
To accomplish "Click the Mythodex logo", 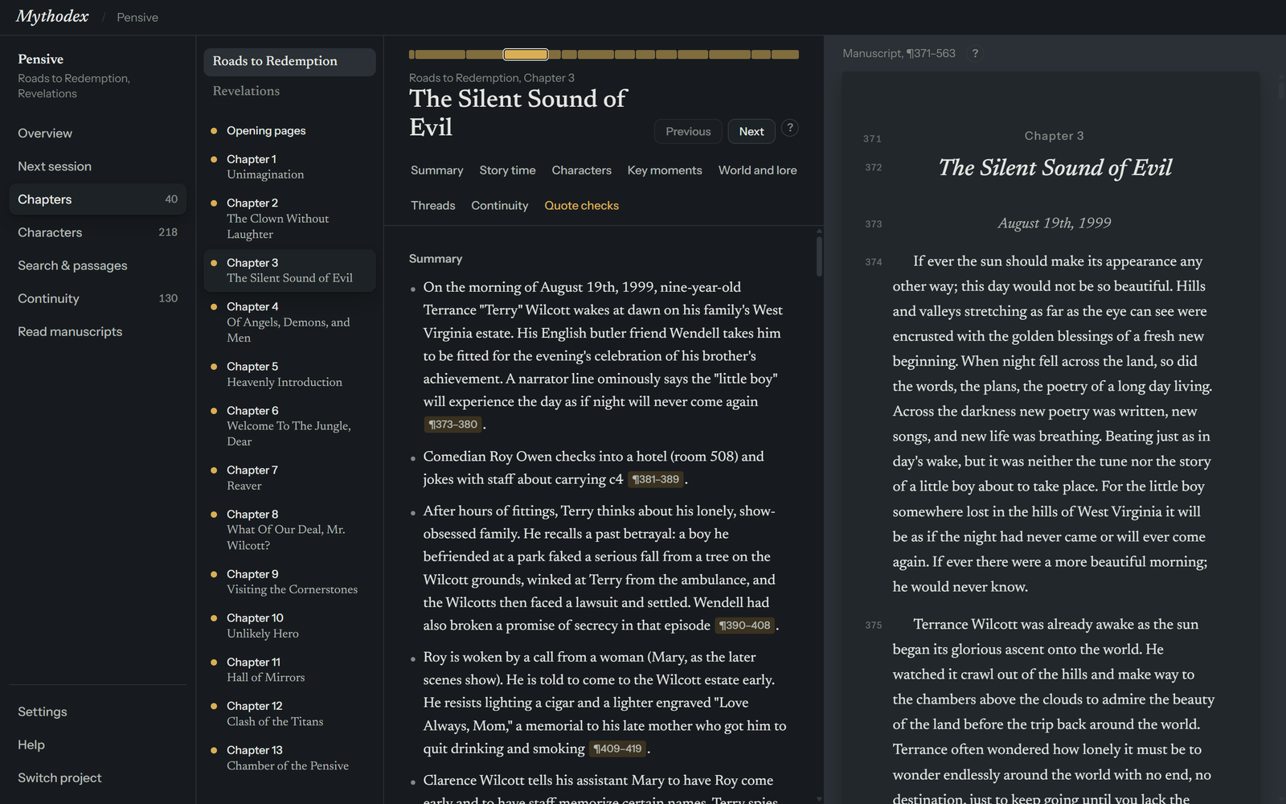I will (52, 16).
